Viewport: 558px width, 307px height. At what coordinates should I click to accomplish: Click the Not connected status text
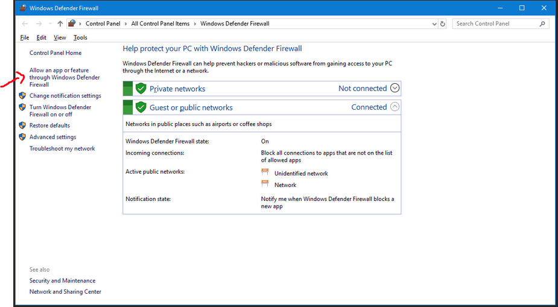point(363,88)
